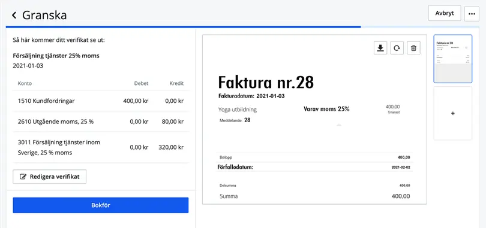This screenshot has width=486, height=228.
Task: Open Redigera verifikat
Action: click(x=50, y=177)
